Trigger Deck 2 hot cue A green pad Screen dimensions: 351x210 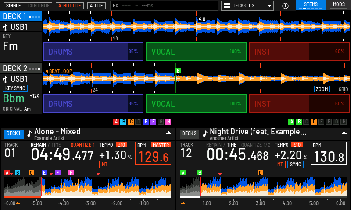pyautogui.click(x=291, y=122)
